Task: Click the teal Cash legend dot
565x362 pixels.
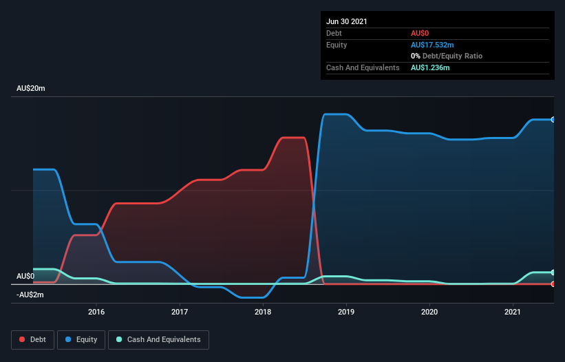Action: click(x=119, y=339)
